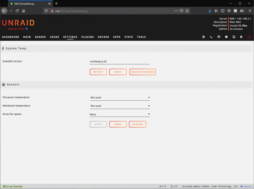
Task: Open the Mainboard temperature dropdown
Action: [120, 106]
